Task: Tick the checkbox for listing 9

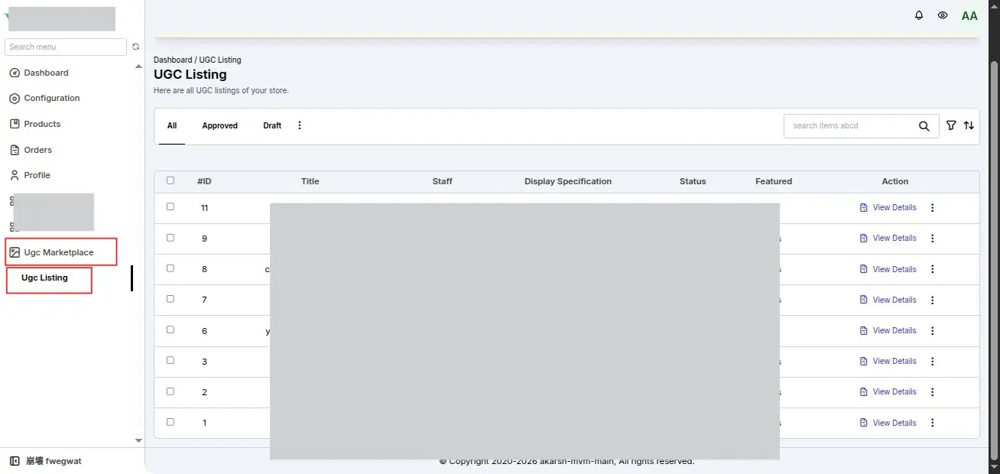Action: click(x=170, y=238)
